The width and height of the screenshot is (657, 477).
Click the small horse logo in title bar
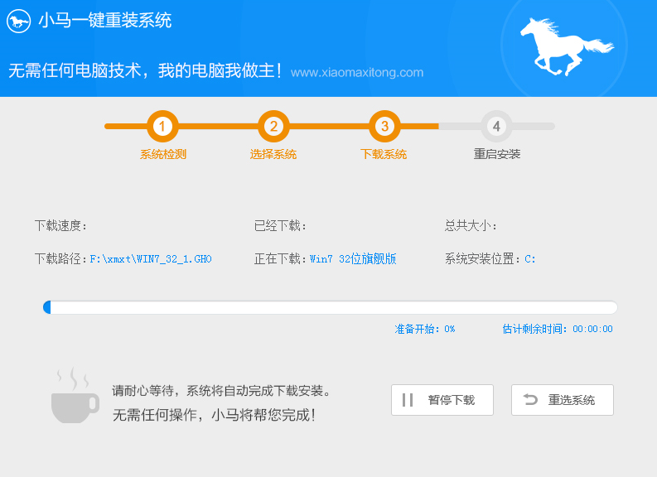pyautogui.click(x=20, y=21)
